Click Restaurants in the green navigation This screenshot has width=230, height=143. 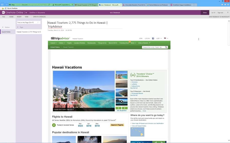(x=91, y=43)
